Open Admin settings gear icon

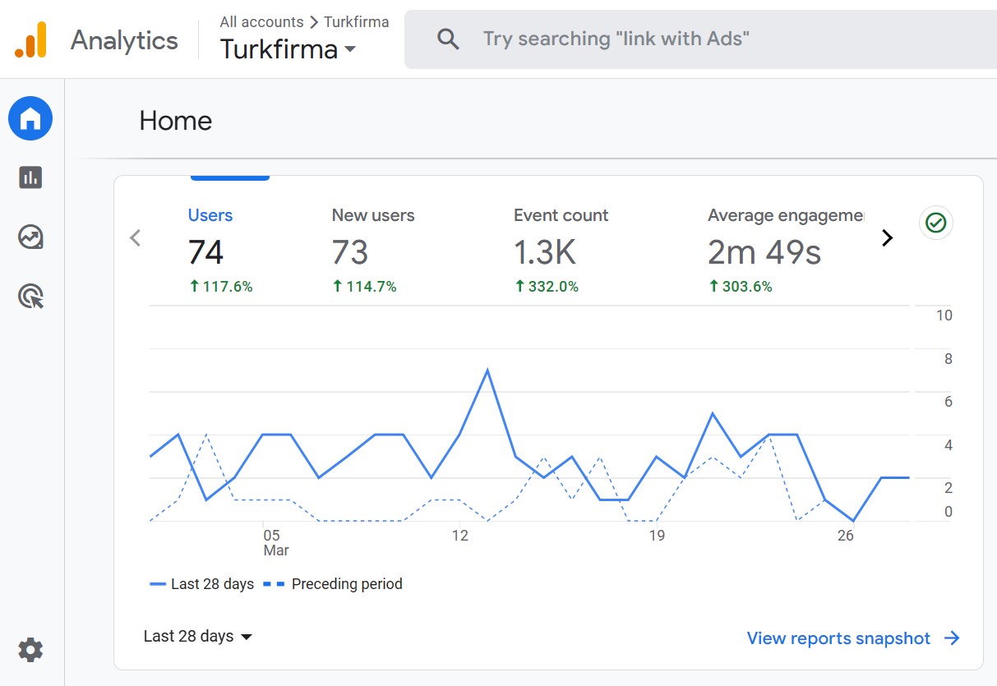tap(30, 651)
